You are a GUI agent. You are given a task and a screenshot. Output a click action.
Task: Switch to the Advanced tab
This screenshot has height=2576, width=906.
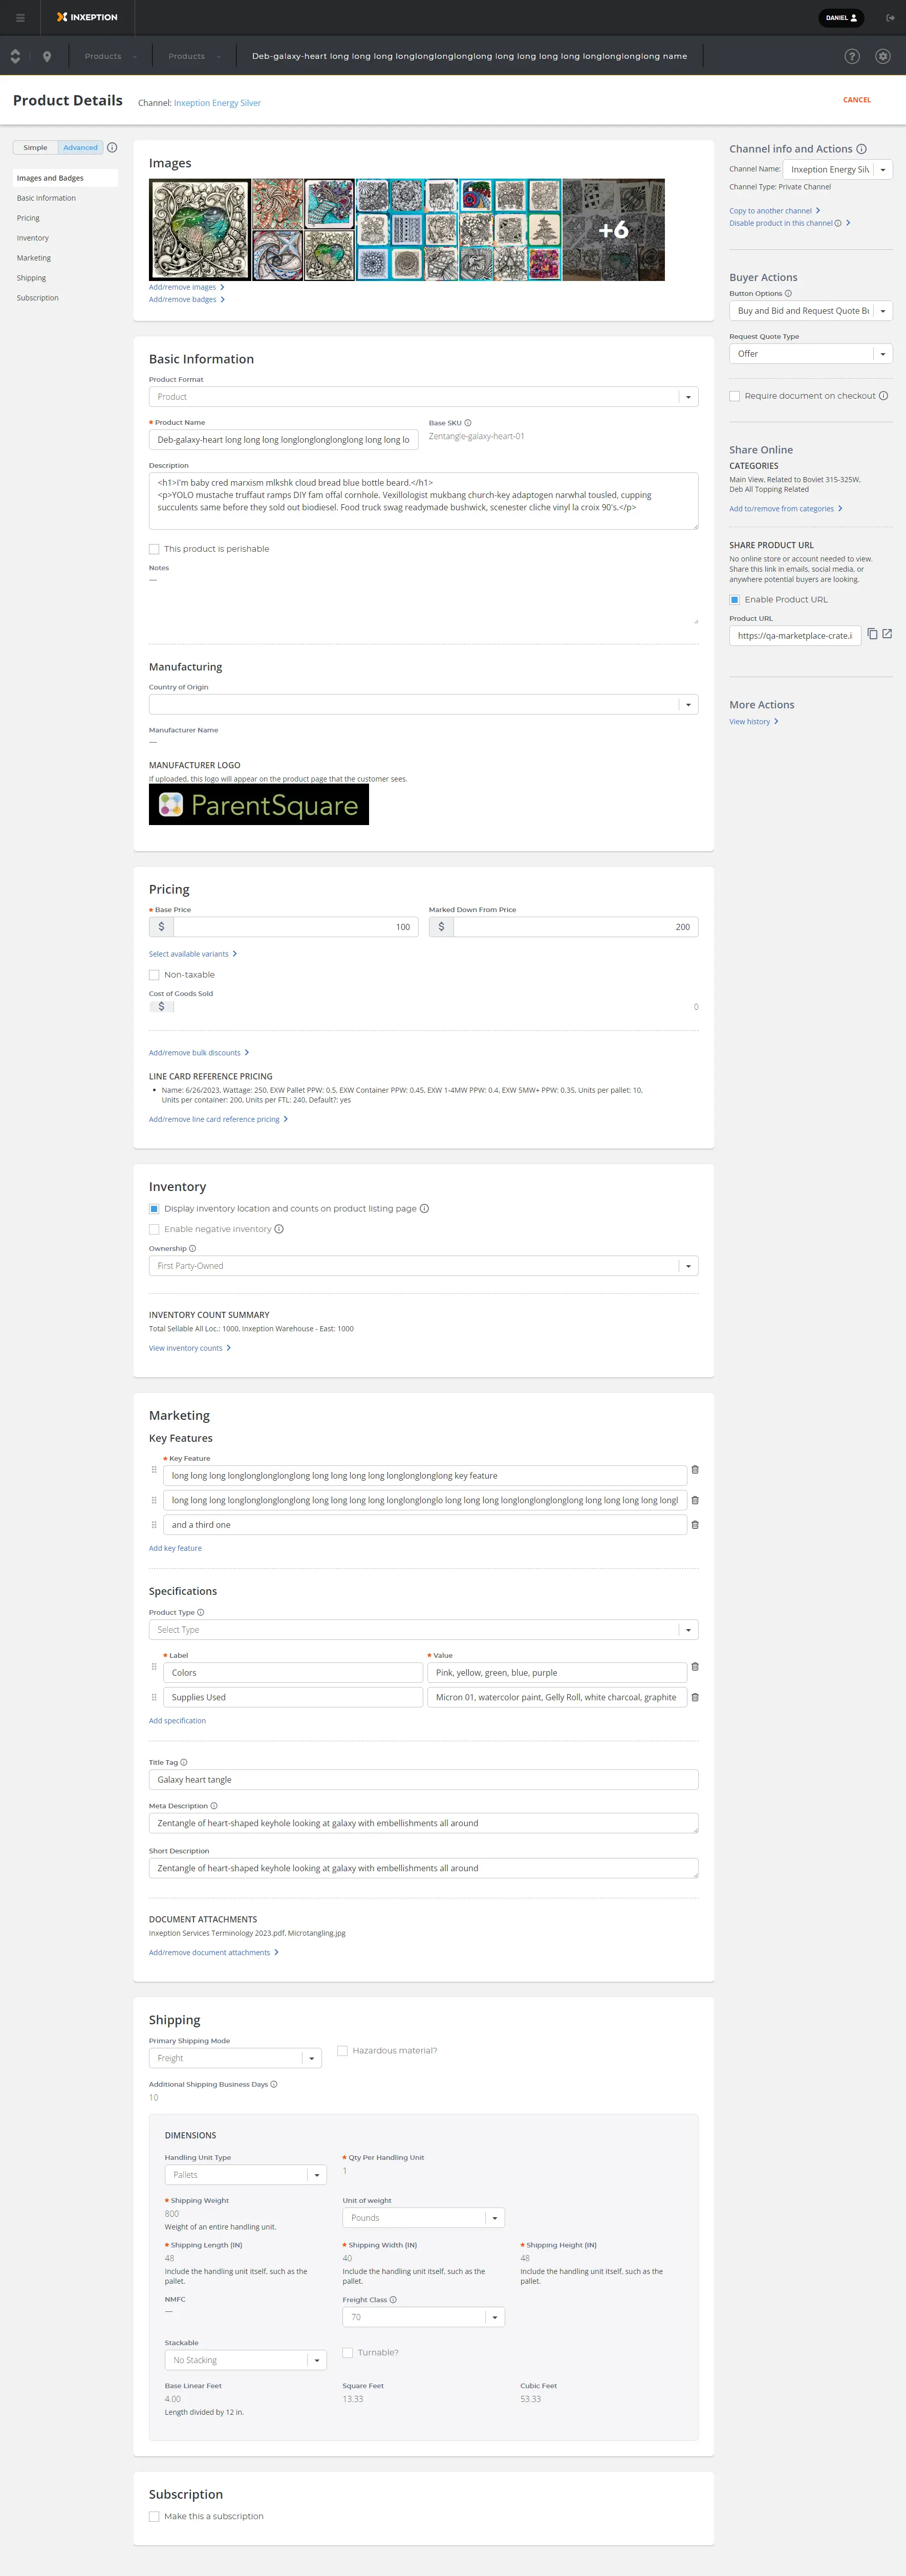pyautogui.click(x=80, y=147)
